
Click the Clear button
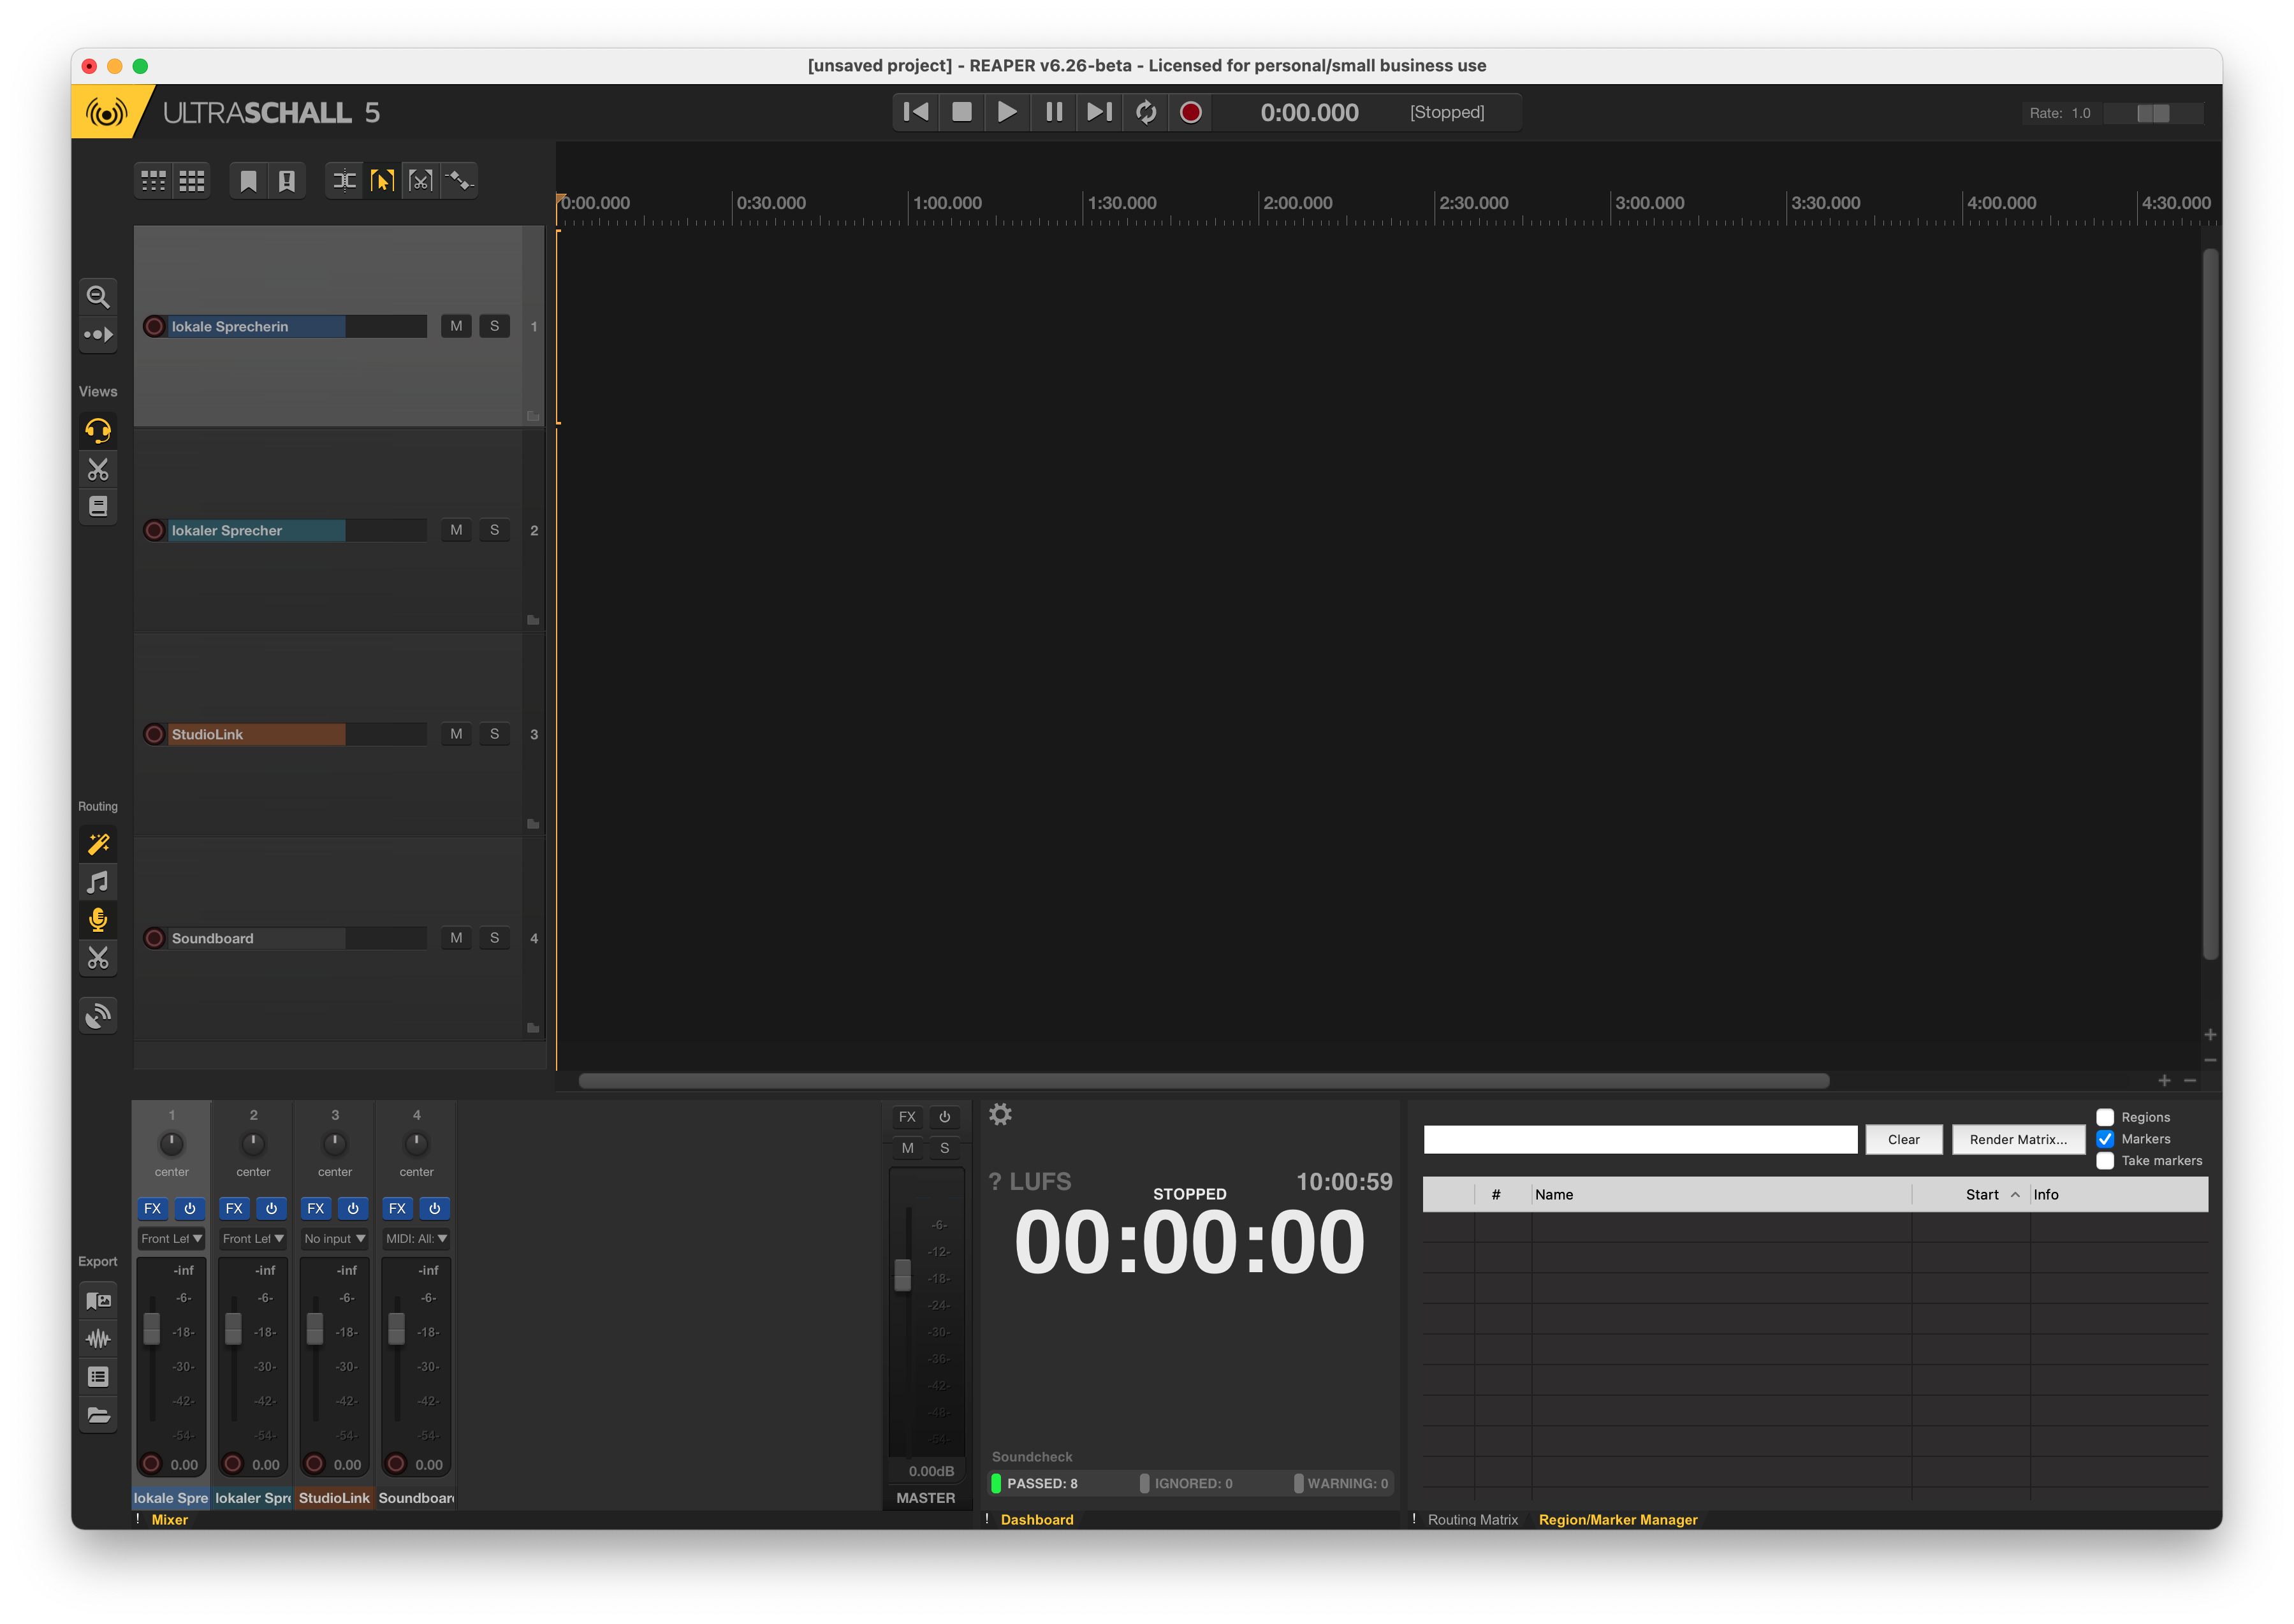[1903, 1139]
